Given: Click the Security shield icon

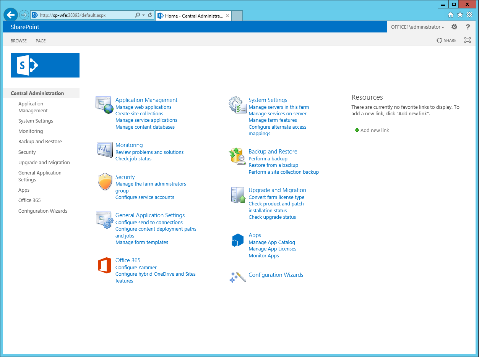Looking at the screenshot, I should [105, 182].
